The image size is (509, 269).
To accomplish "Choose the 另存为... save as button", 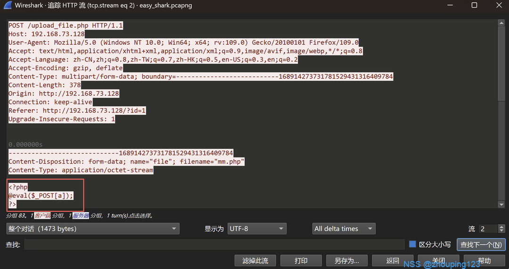I will pos(347,261).
